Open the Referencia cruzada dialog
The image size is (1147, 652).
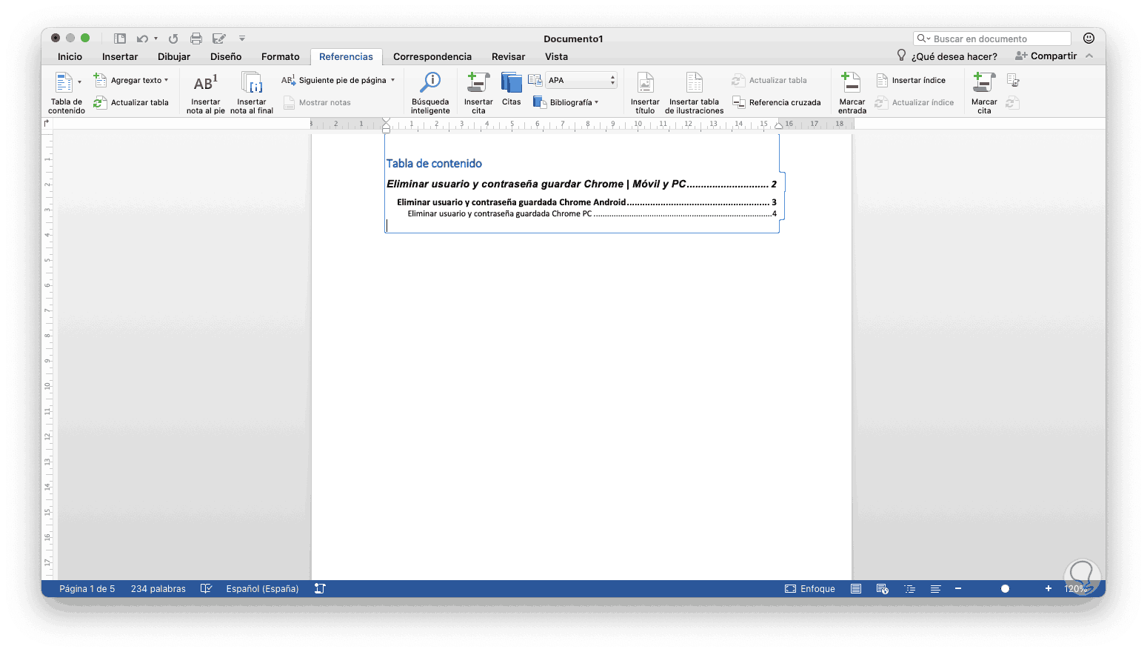(777, 103)
